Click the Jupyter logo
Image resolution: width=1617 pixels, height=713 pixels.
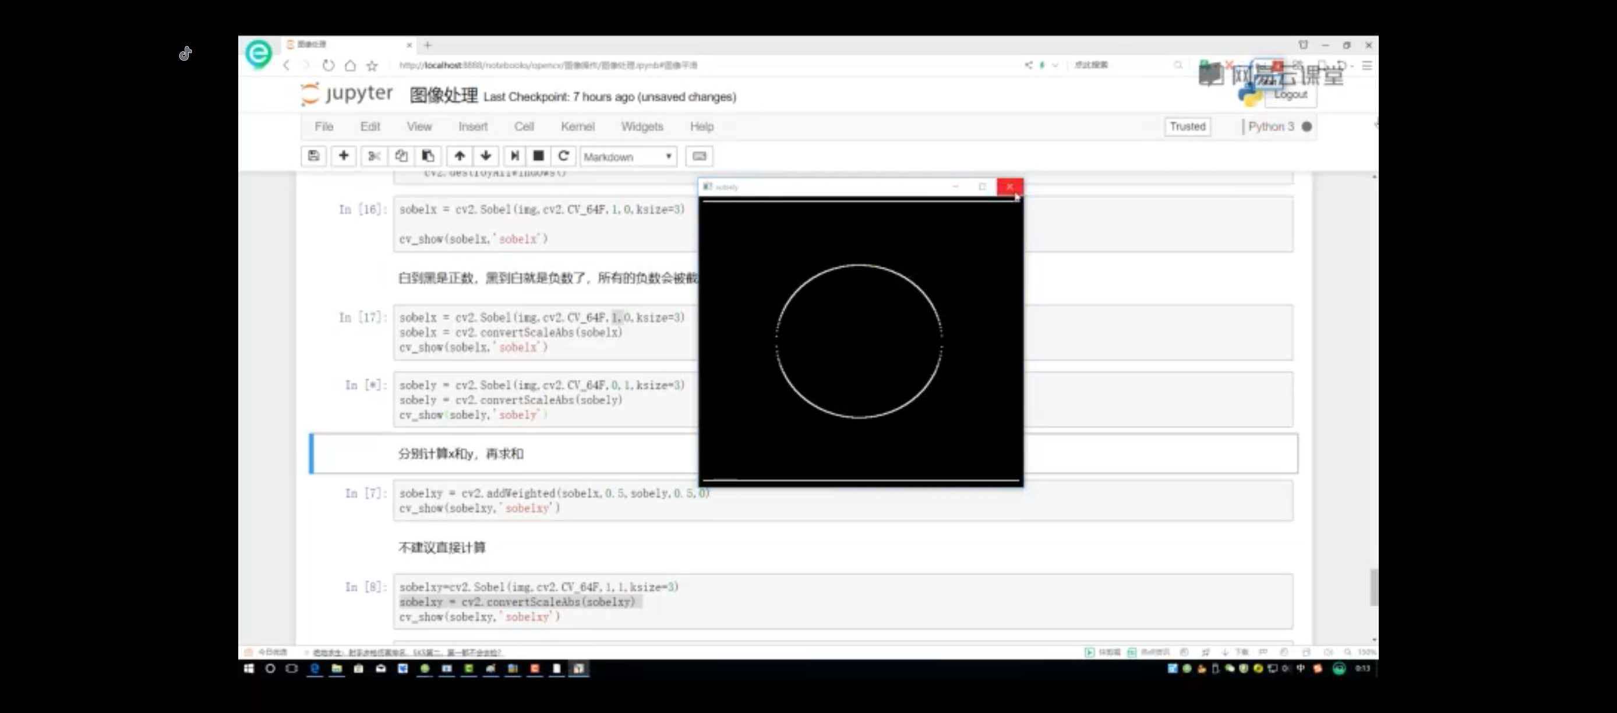point(347,94)
